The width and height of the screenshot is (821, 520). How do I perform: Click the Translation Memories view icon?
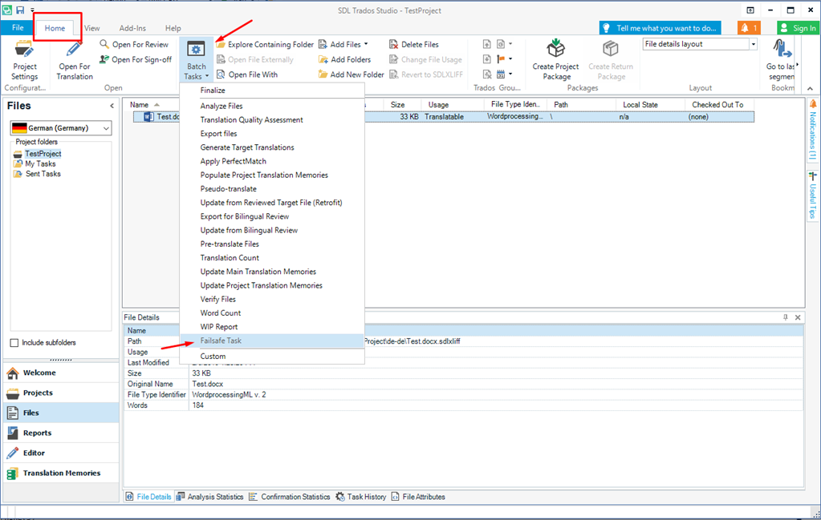(13, 474)
